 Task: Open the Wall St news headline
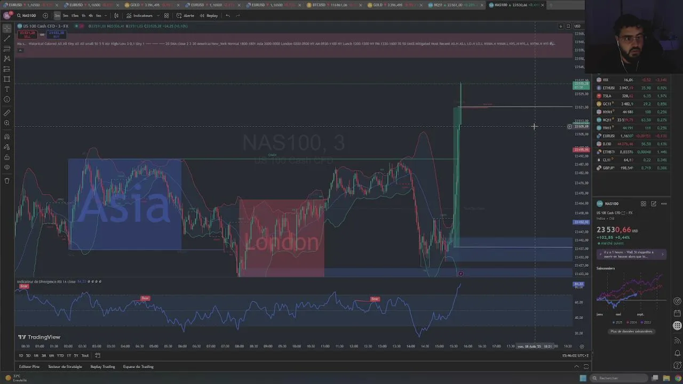coord(631,254)
